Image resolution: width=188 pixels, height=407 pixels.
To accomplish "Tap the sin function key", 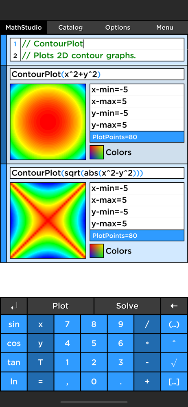I will point(14,324).
